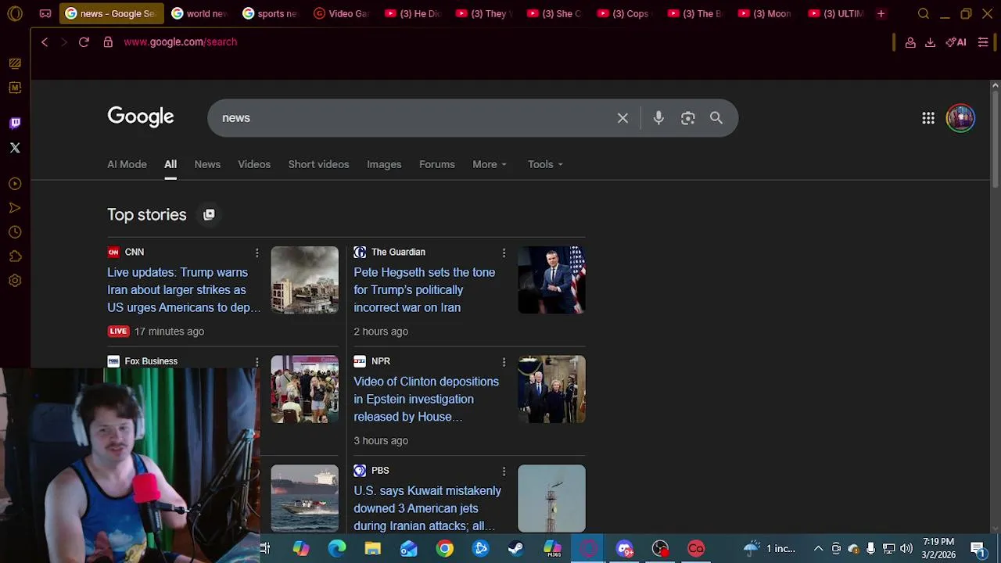Open the browser AI assistant button
This screenshot has width=1001, height=563.
pyautogui.click(x=956, y=42)
